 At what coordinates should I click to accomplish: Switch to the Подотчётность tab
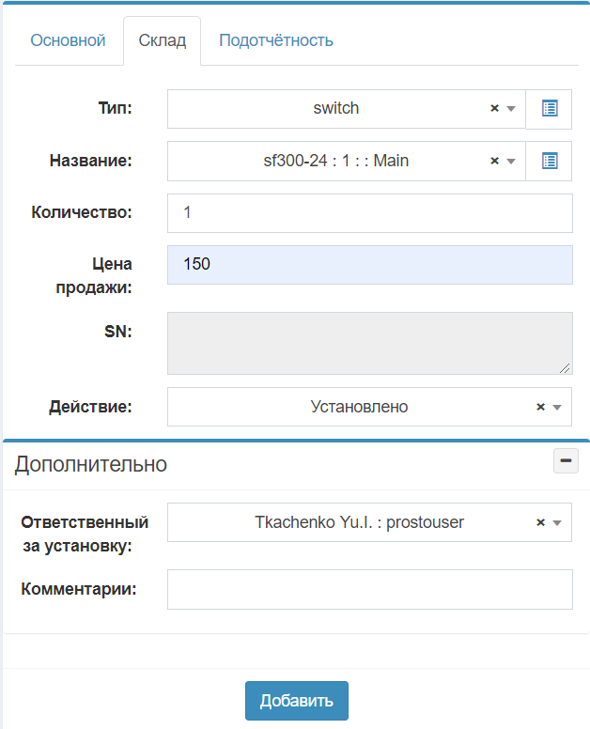[276, 40]
